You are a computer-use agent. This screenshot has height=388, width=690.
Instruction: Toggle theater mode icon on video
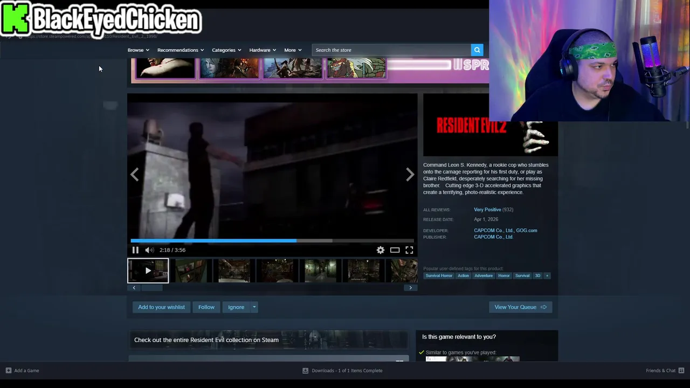pos(395,250)
